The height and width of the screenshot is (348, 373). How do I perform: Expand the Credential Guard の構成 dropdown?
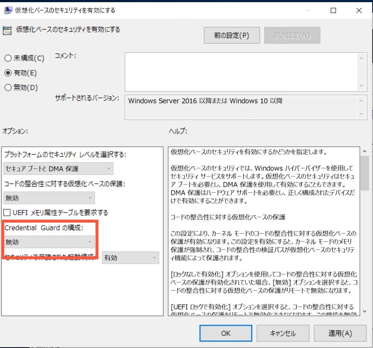coord(49,241)
